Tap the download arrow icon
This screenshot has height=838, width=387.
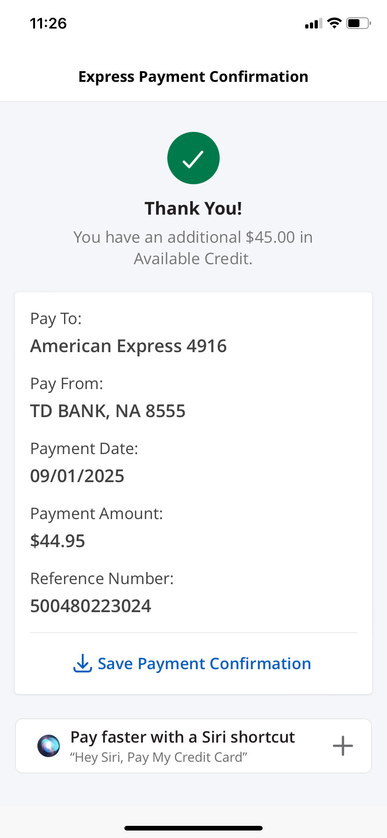pyautogui.click(x=83, y=663)
